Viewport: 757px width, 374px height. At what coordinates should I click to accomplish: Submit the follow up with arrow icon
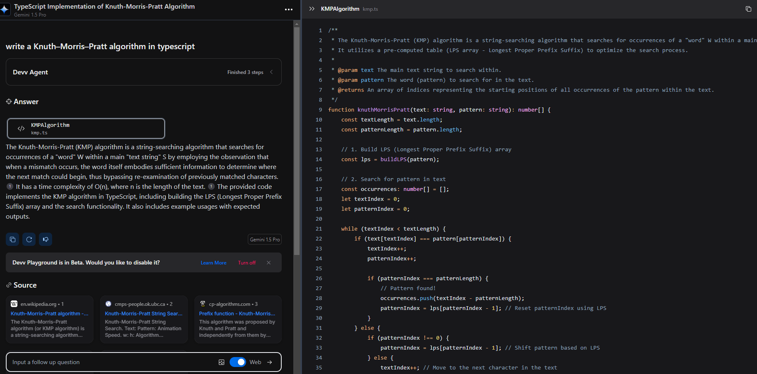pos(270,362)
